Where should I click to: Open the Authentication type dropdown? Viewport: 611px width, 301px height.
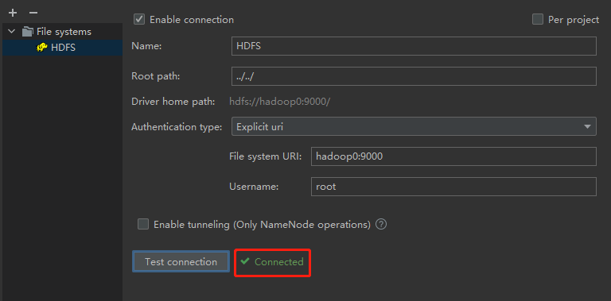414,126
